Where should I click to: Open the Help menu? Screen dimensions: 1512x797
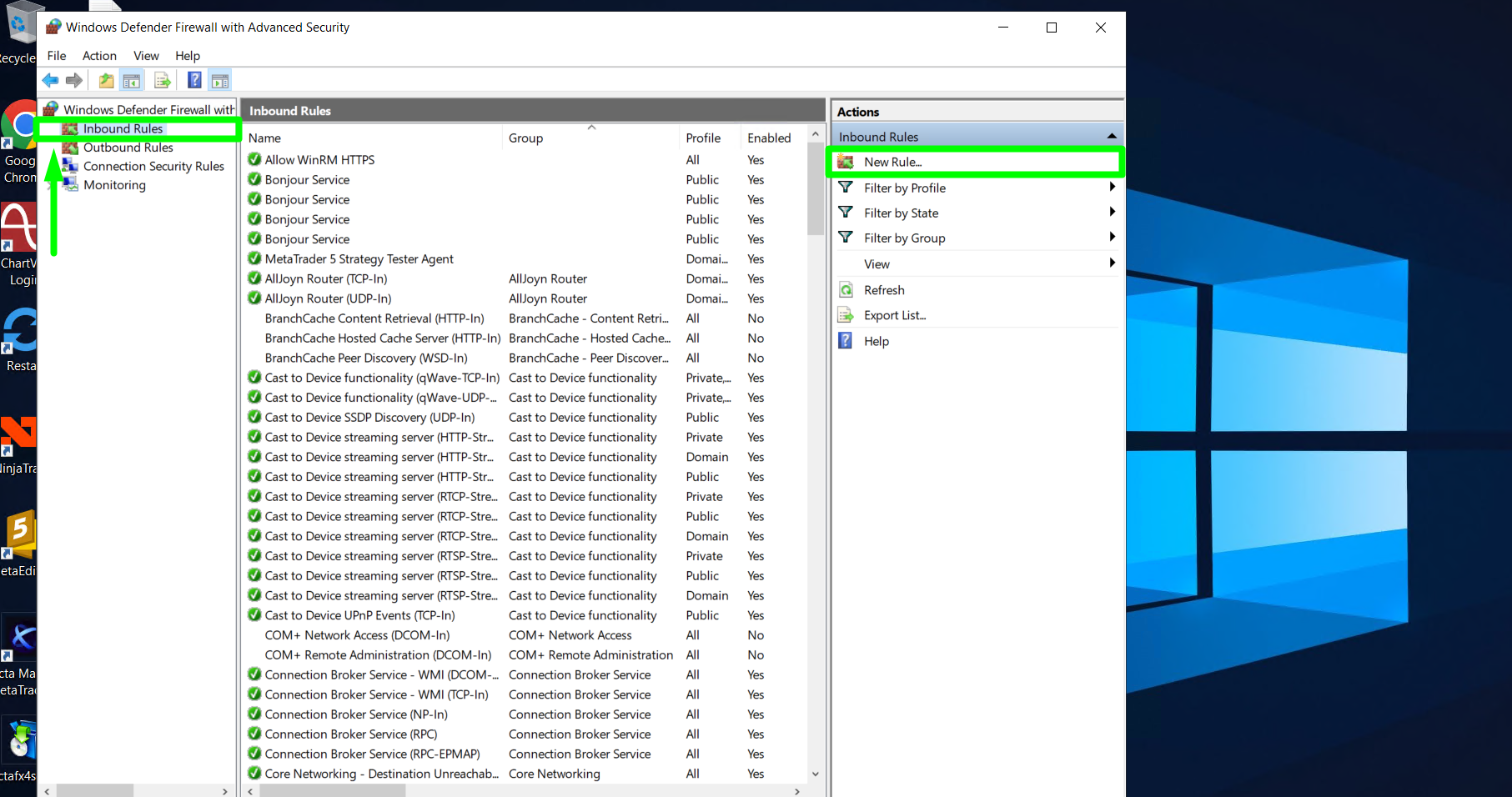tap(188, 56)
